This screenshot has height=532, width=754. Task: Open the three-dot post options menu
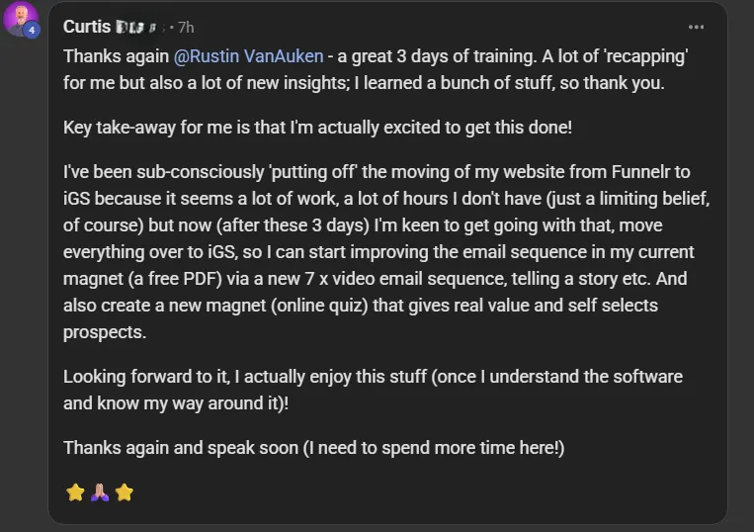coord(697,27)
